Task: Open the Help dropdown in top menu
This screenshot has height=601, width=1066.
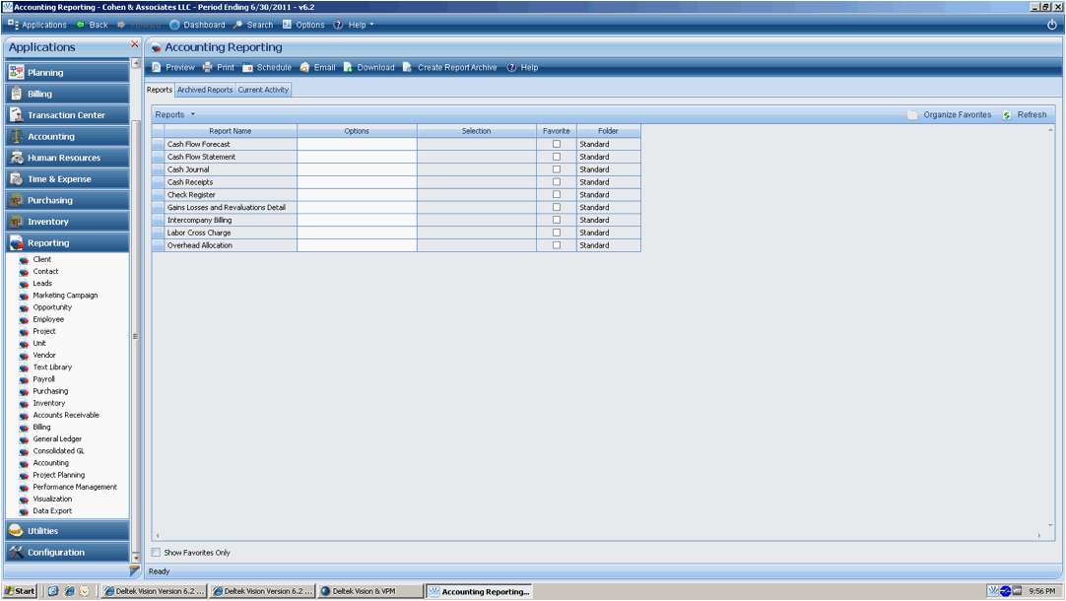Action: (x=356, y=25)
